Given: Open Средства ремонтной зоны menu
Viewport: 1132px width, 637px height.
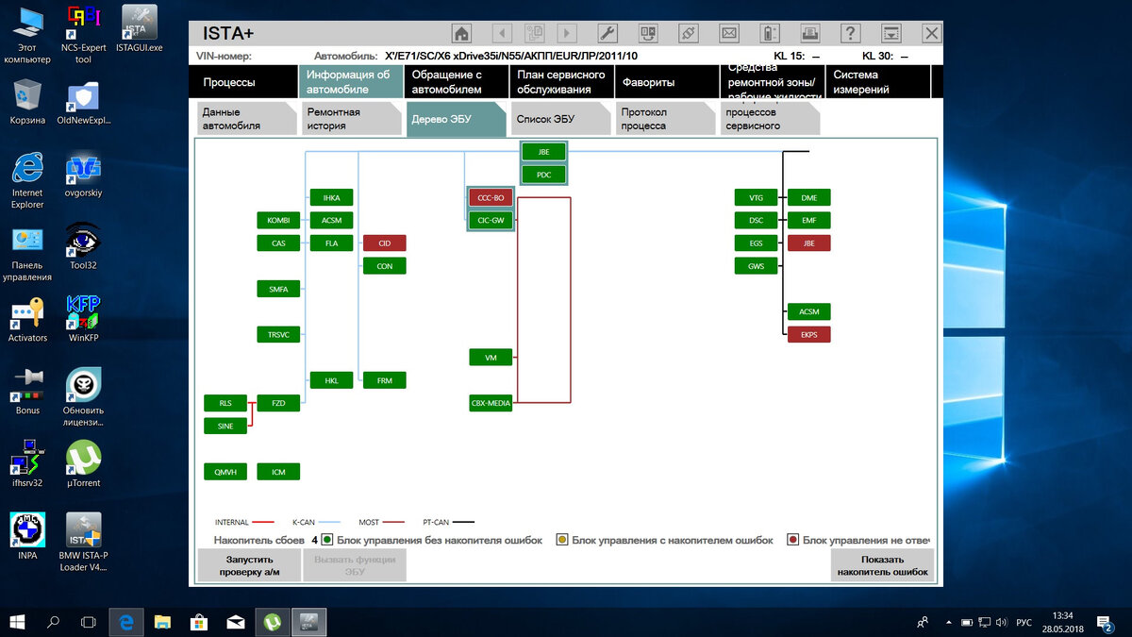Looking at the screenshot, I should click(x=773, y=82).
